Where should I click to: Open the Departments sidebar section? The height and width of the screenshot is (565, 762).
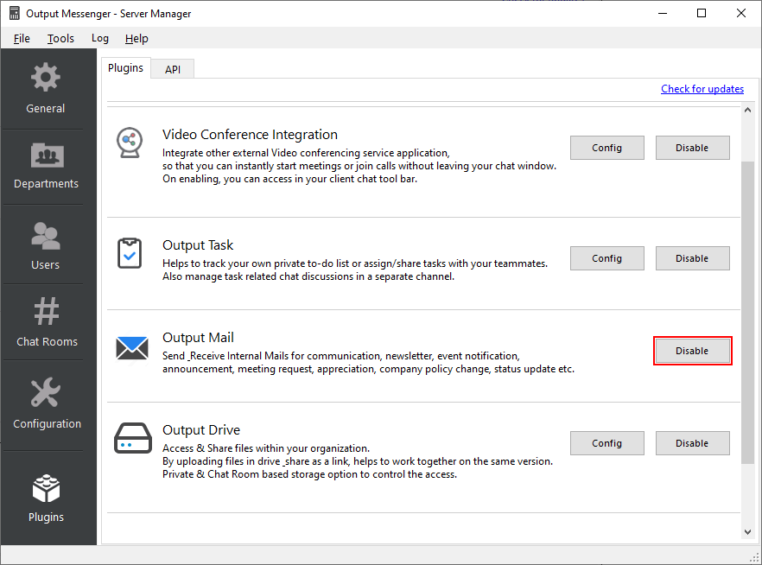coord(47,156)
